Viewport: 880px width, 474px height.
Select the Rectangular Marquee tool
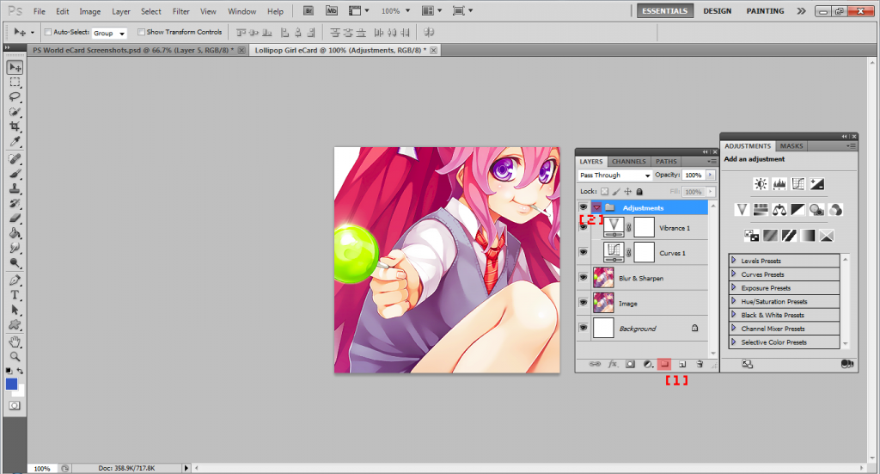click(15, 82)
